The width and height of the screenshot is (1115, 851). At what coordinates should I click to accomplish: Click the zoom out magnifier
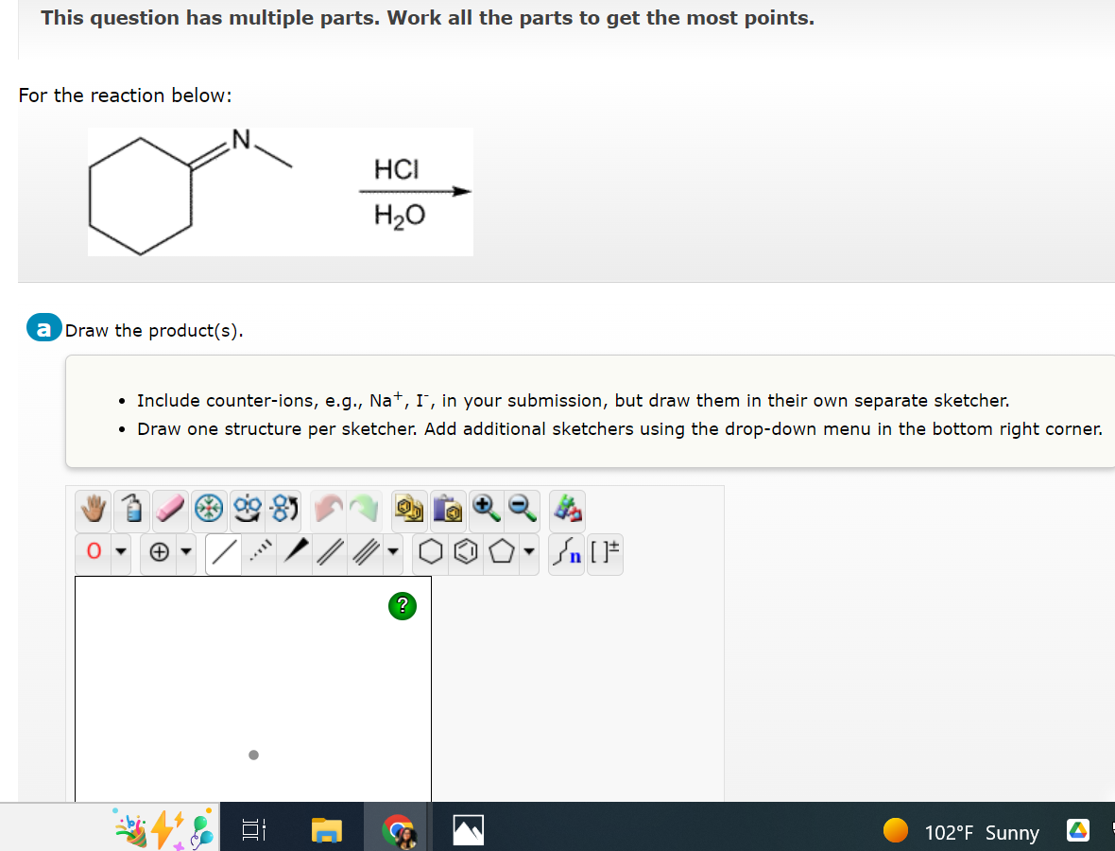[523, 510]
